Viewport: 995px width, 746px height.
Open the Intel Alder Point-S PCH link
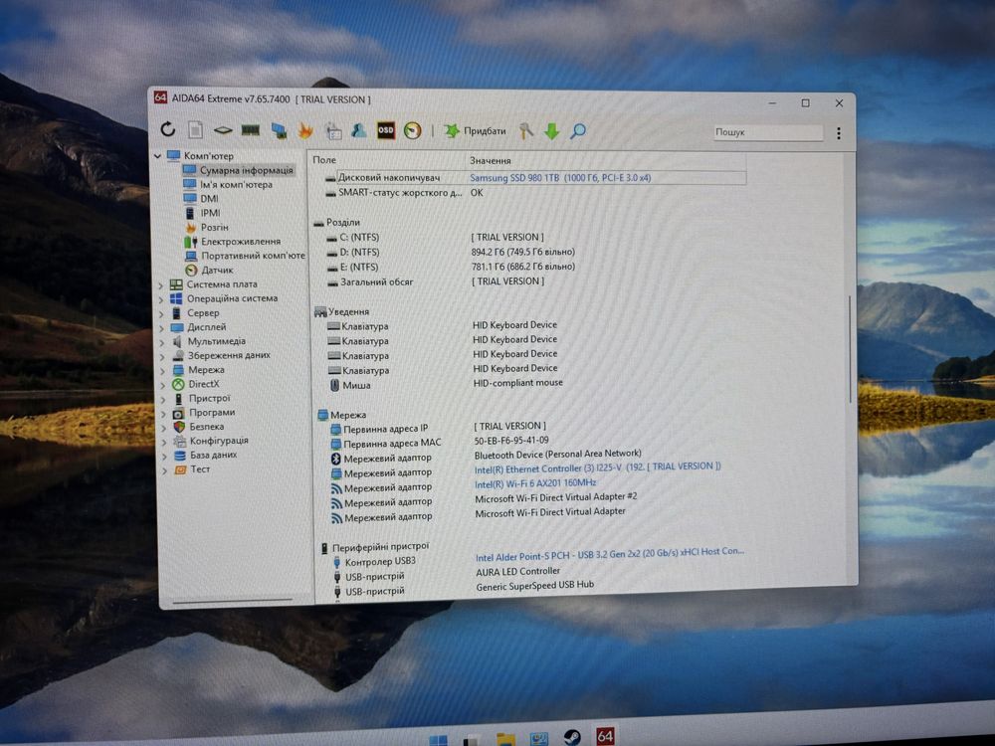(x=610, y=554)
